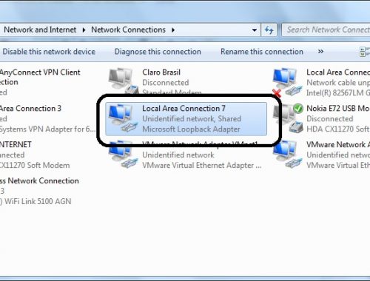370x281 pixels.
Task: Click the refresh button beside the address bar
Action: coord(269,30)
